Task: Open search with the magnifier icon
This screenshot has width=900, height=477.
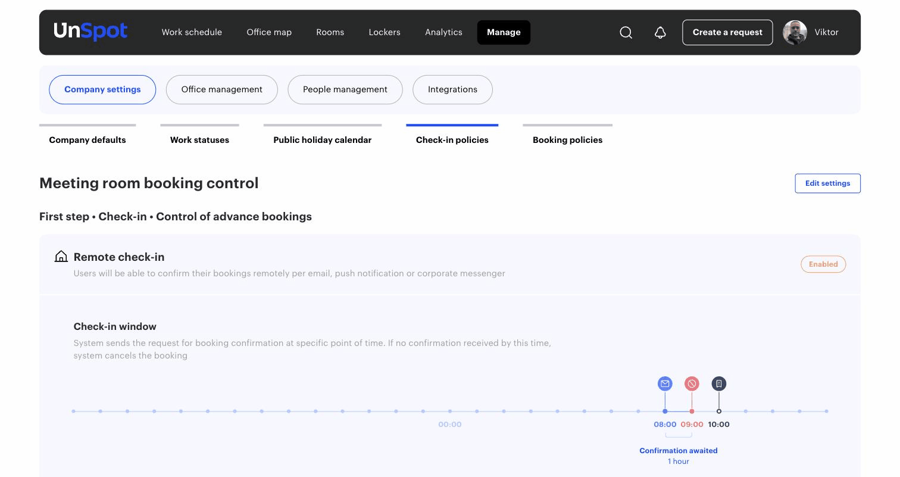Action: pos(626,33)
